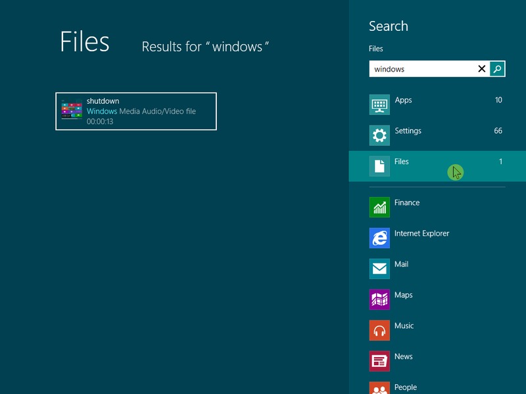Search within Finance app label
Viewport: 526px width, 394px height.
click(x=407, y=202)
